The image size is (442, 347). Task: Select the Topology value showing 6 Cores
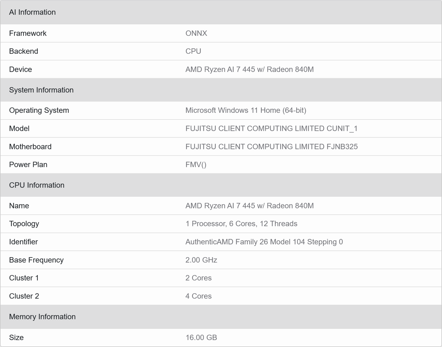(x=241, y=224)
